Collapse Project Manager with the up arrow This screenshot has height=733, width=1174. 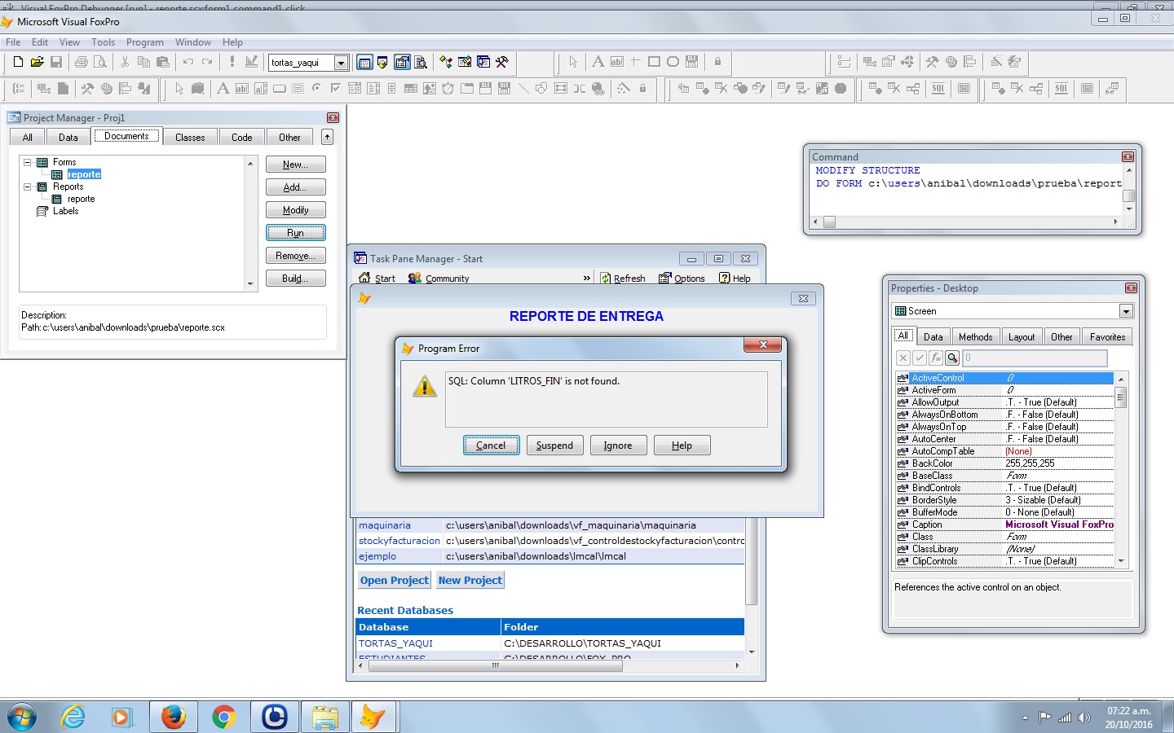[x=327, y=137]
